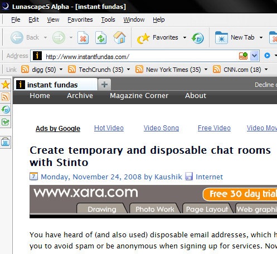Image resolution: width=277 pixels, height=254 pixels.
Task: Expand the Back button history dropdown
Action: (45, 37)
